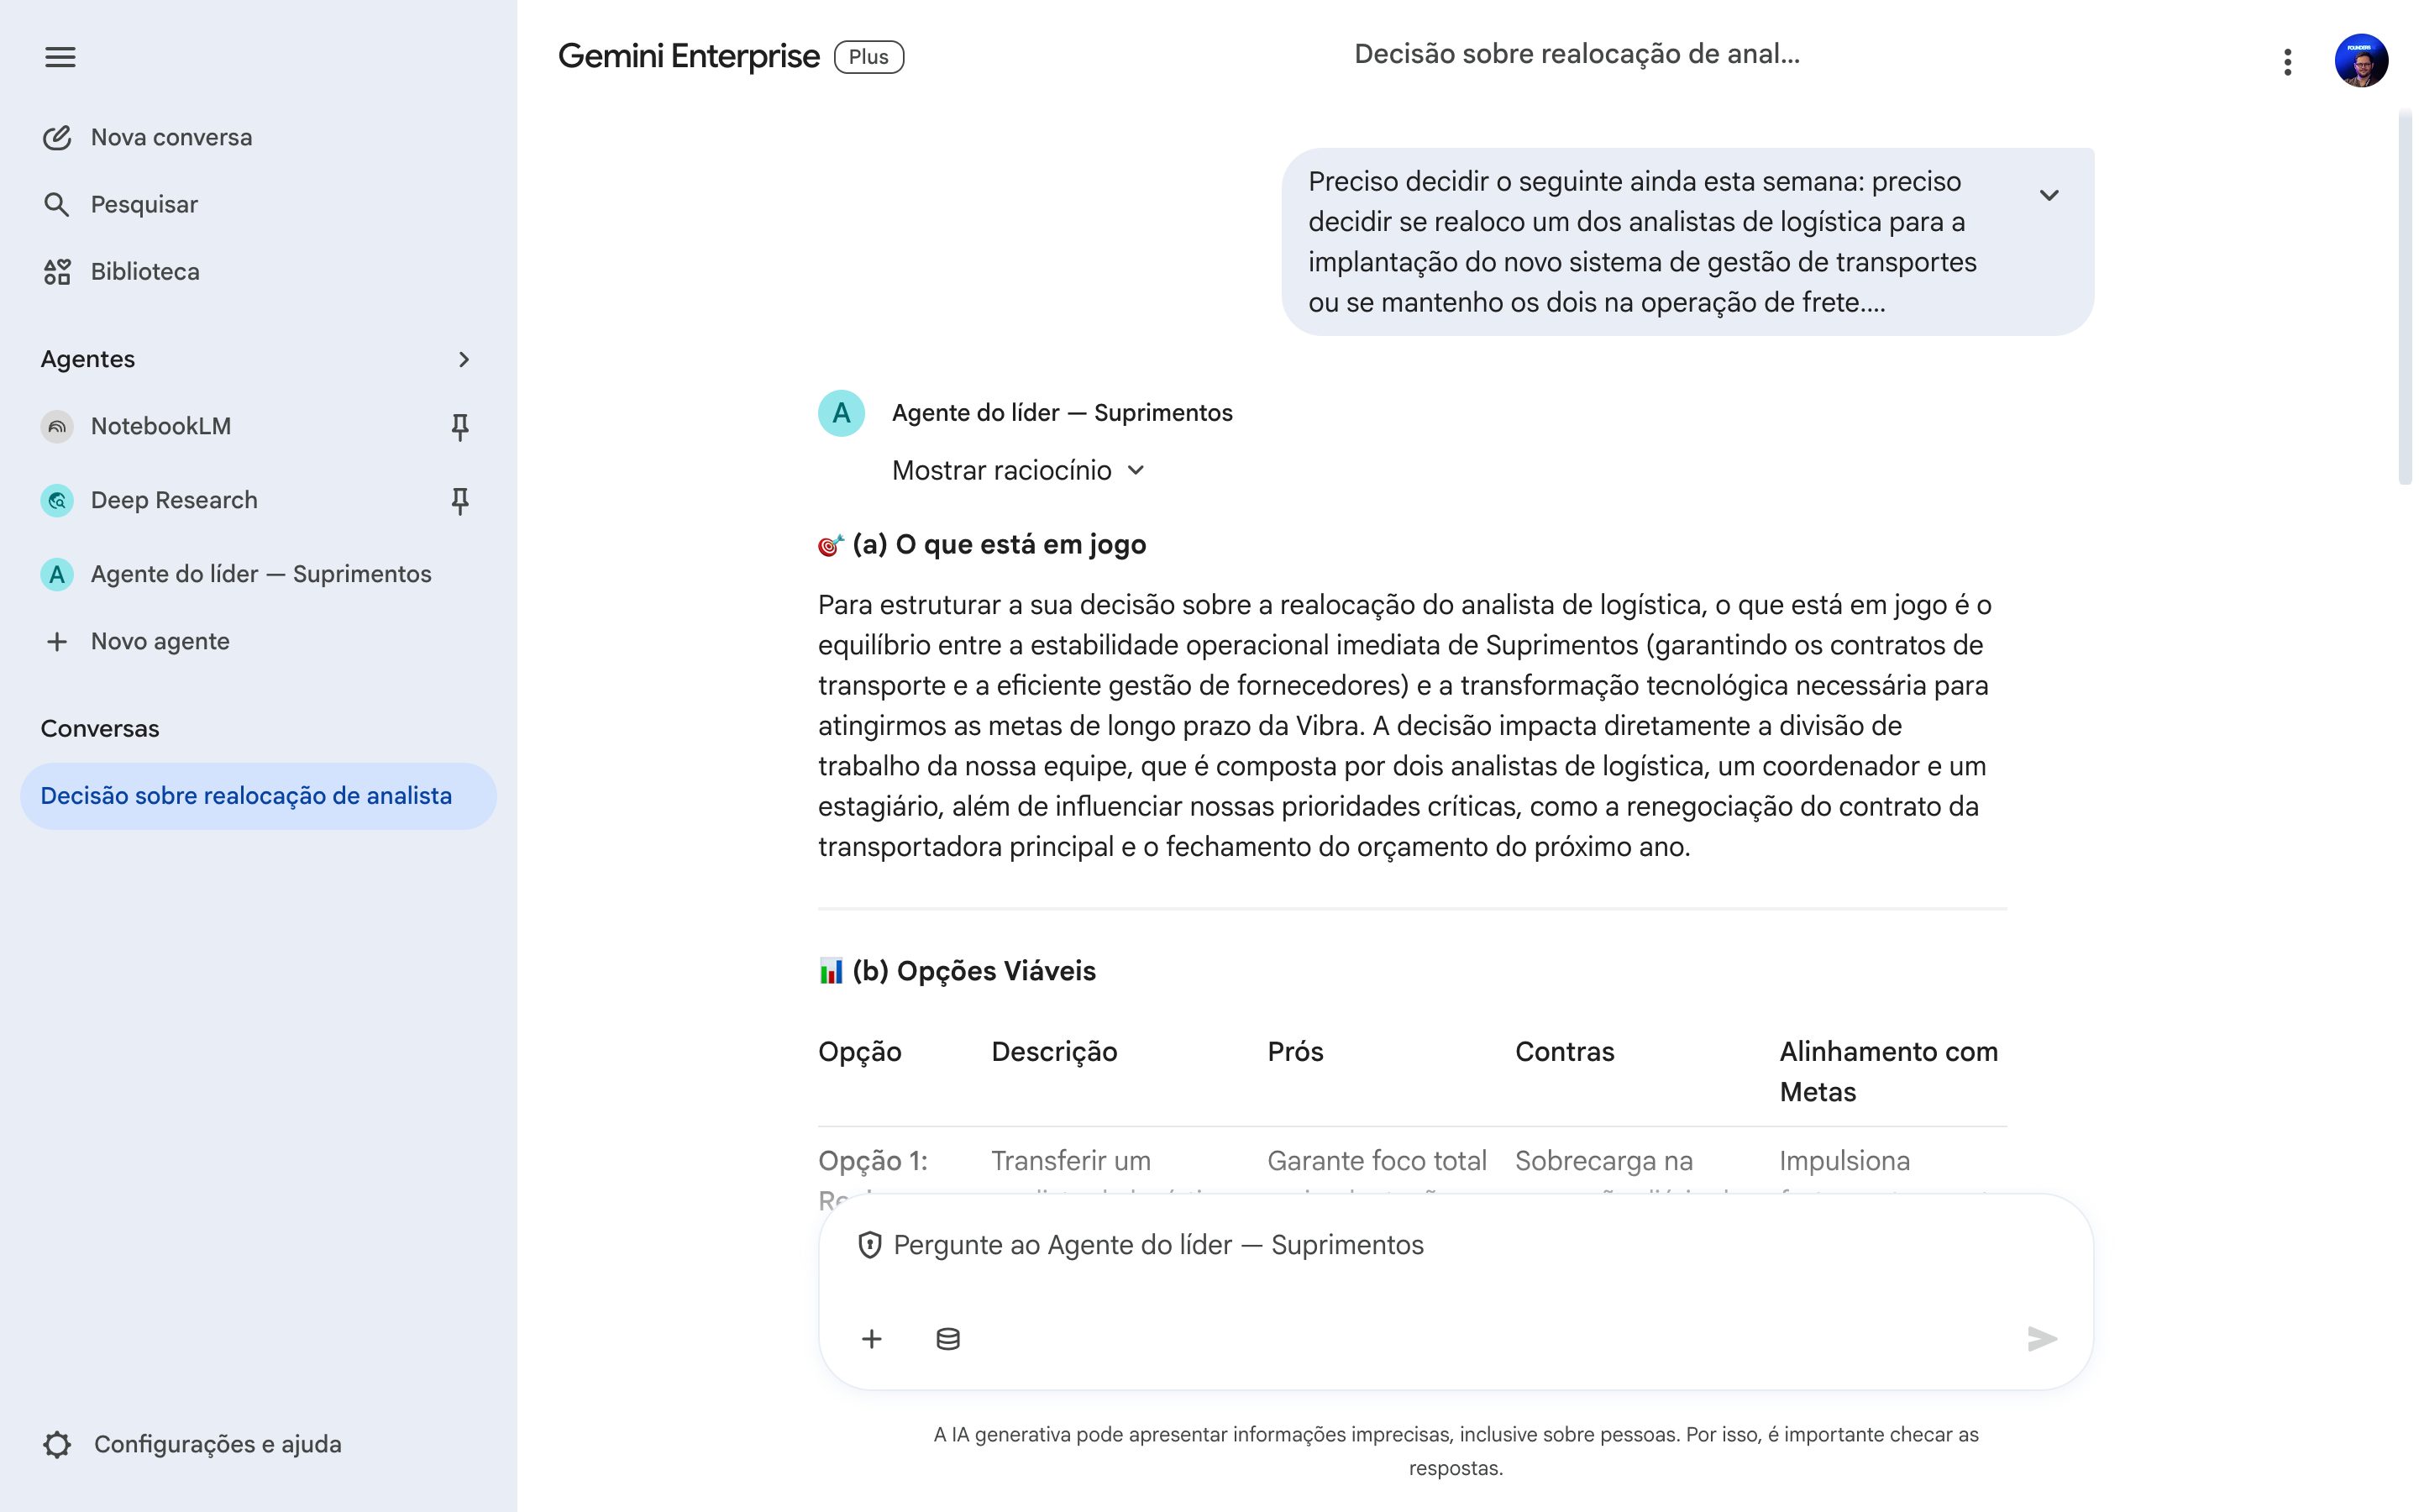Click the (a) O que está em jogo heading
2419x1512 pixels.
(982, 544)
